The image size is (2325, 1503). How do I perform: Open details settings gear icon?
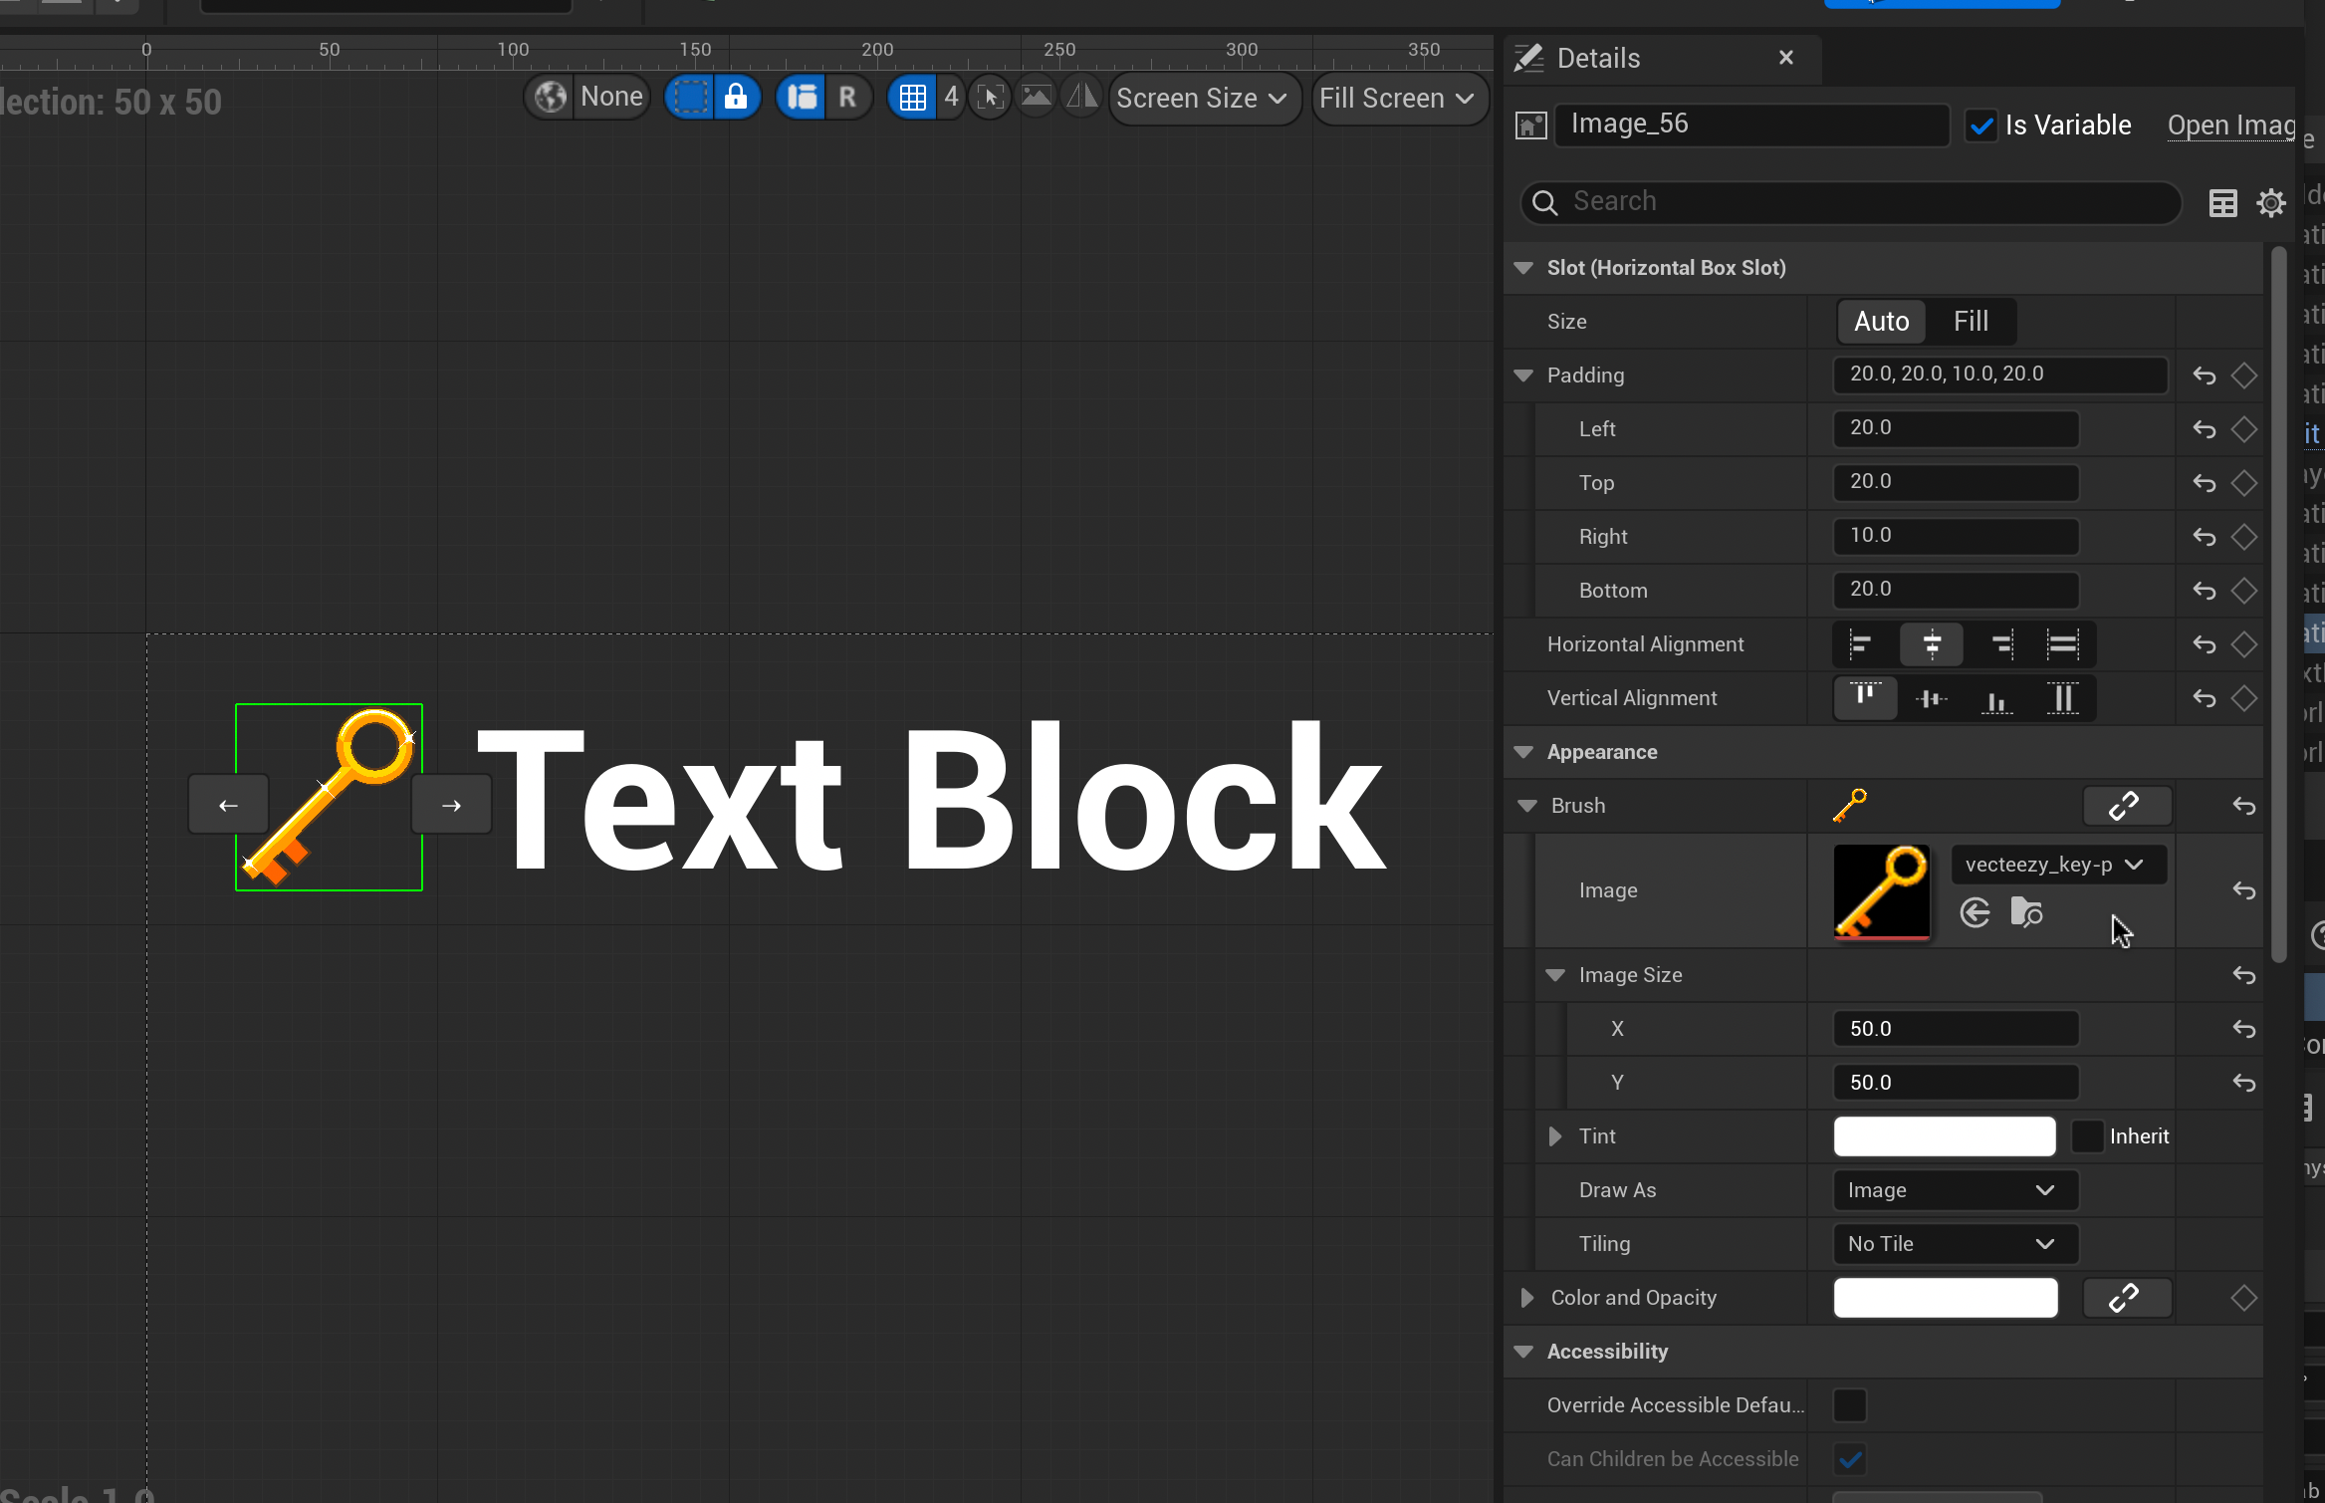pos(2270,203)
